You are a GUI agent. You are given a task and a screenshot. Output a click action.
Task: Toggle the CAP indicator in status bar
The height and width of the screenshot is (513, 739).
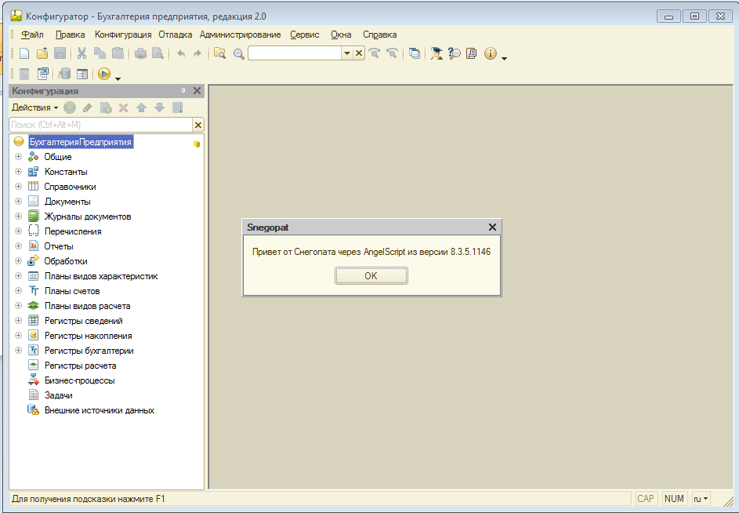coord(646,499)
